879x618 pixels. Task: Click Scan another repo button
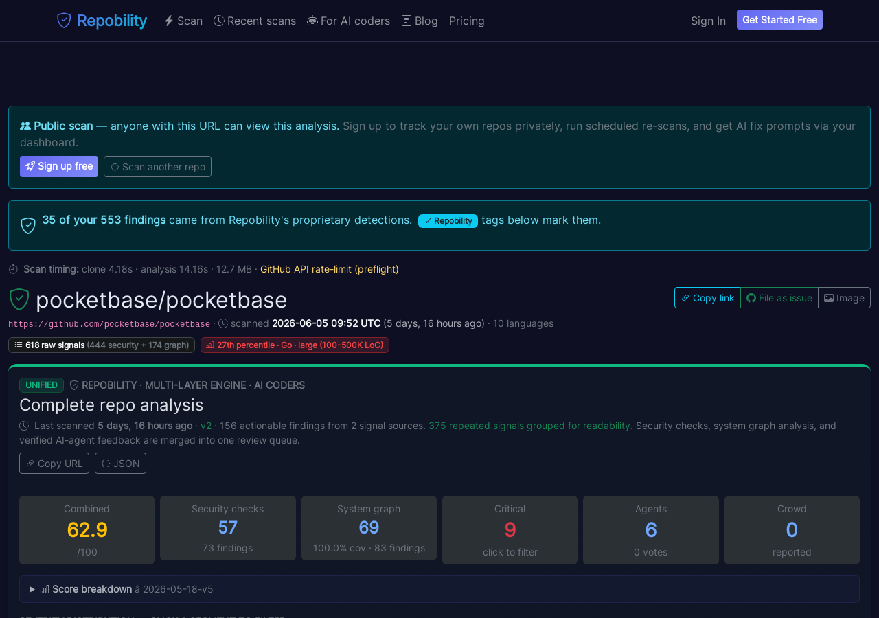click(x=157, y=166)
